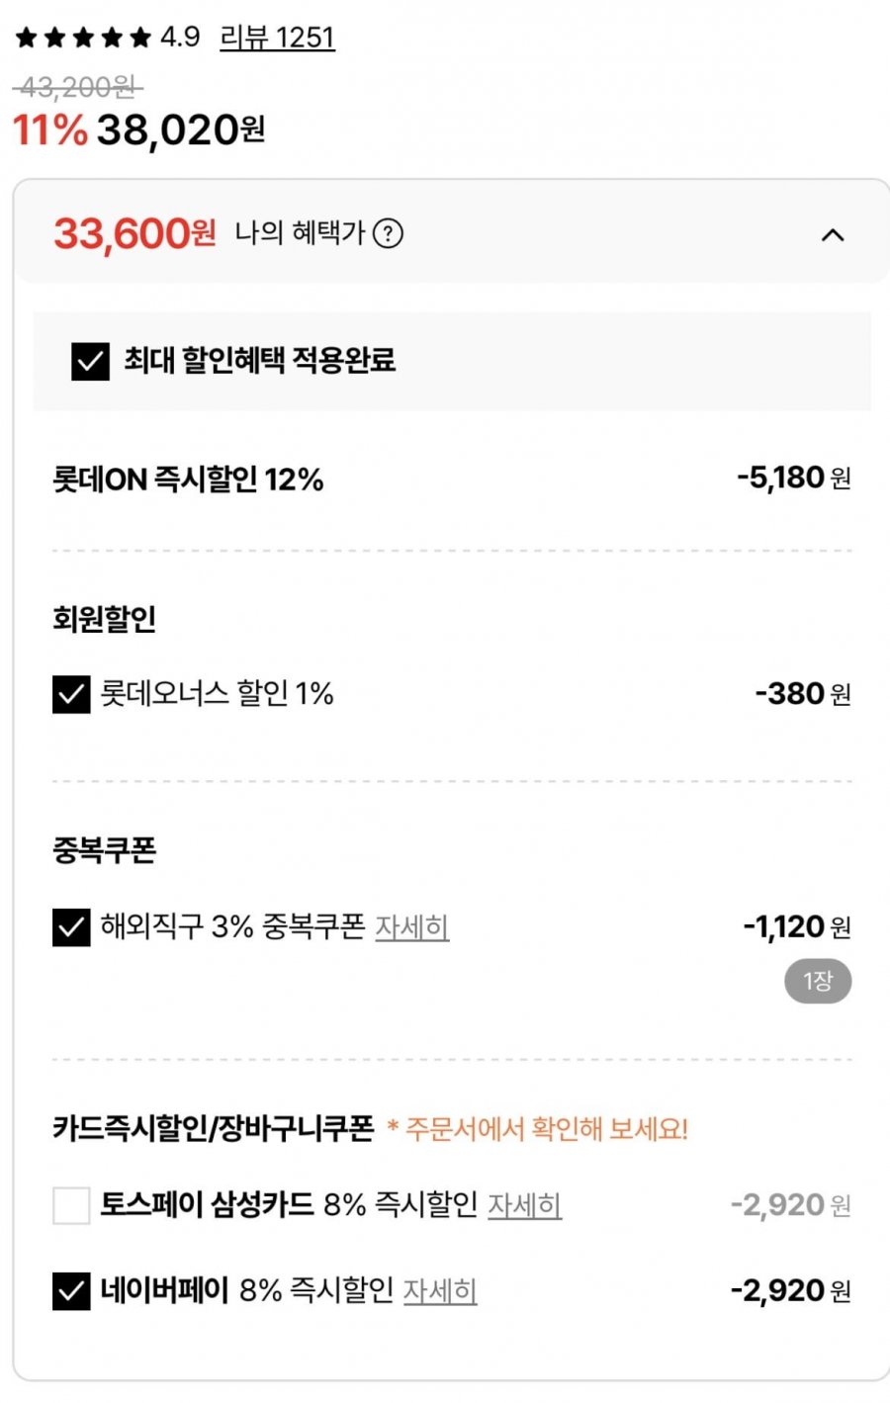Click the 38,020원 sale price
This screenshot has width=890, height=1403.
[x=180, y=130]
